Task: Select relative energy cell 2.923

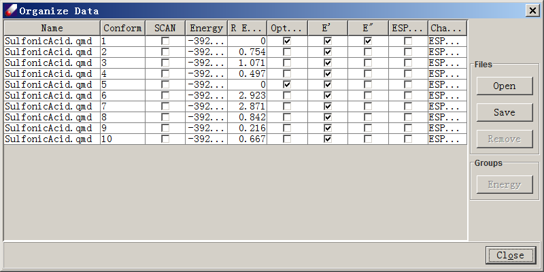Action: pyautogui.click(x=247, y=96)
